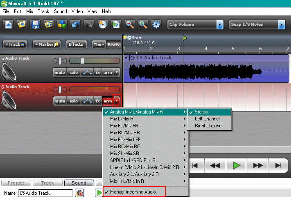Image resolution: width=291 pixels, height=198 pixels.
Task: Expand Mic In L/Mic In R submenu
Action: click(146, 181)
